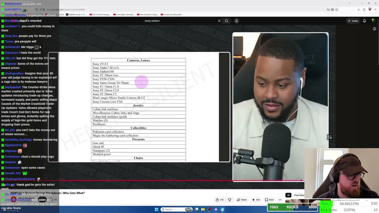Click the 'Sony Cinema Line FX6' row

138,102
